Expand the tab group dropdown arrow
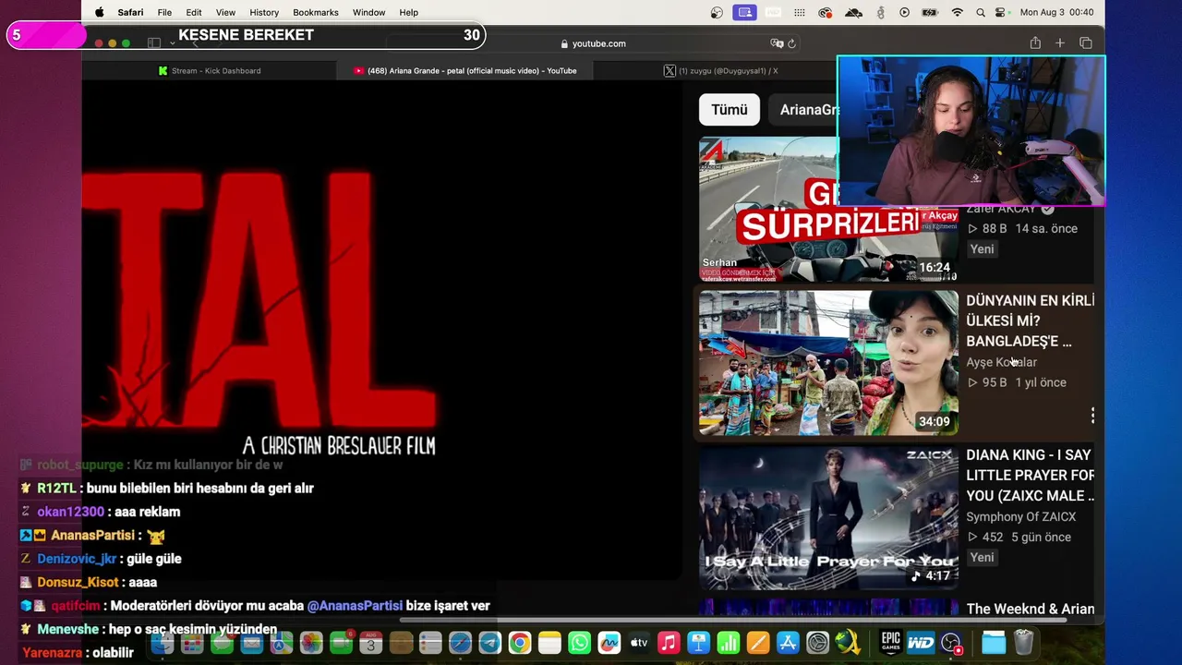The height and width of the screenshot is (665, 1182). pyautogui.click(x=172, y=43)
